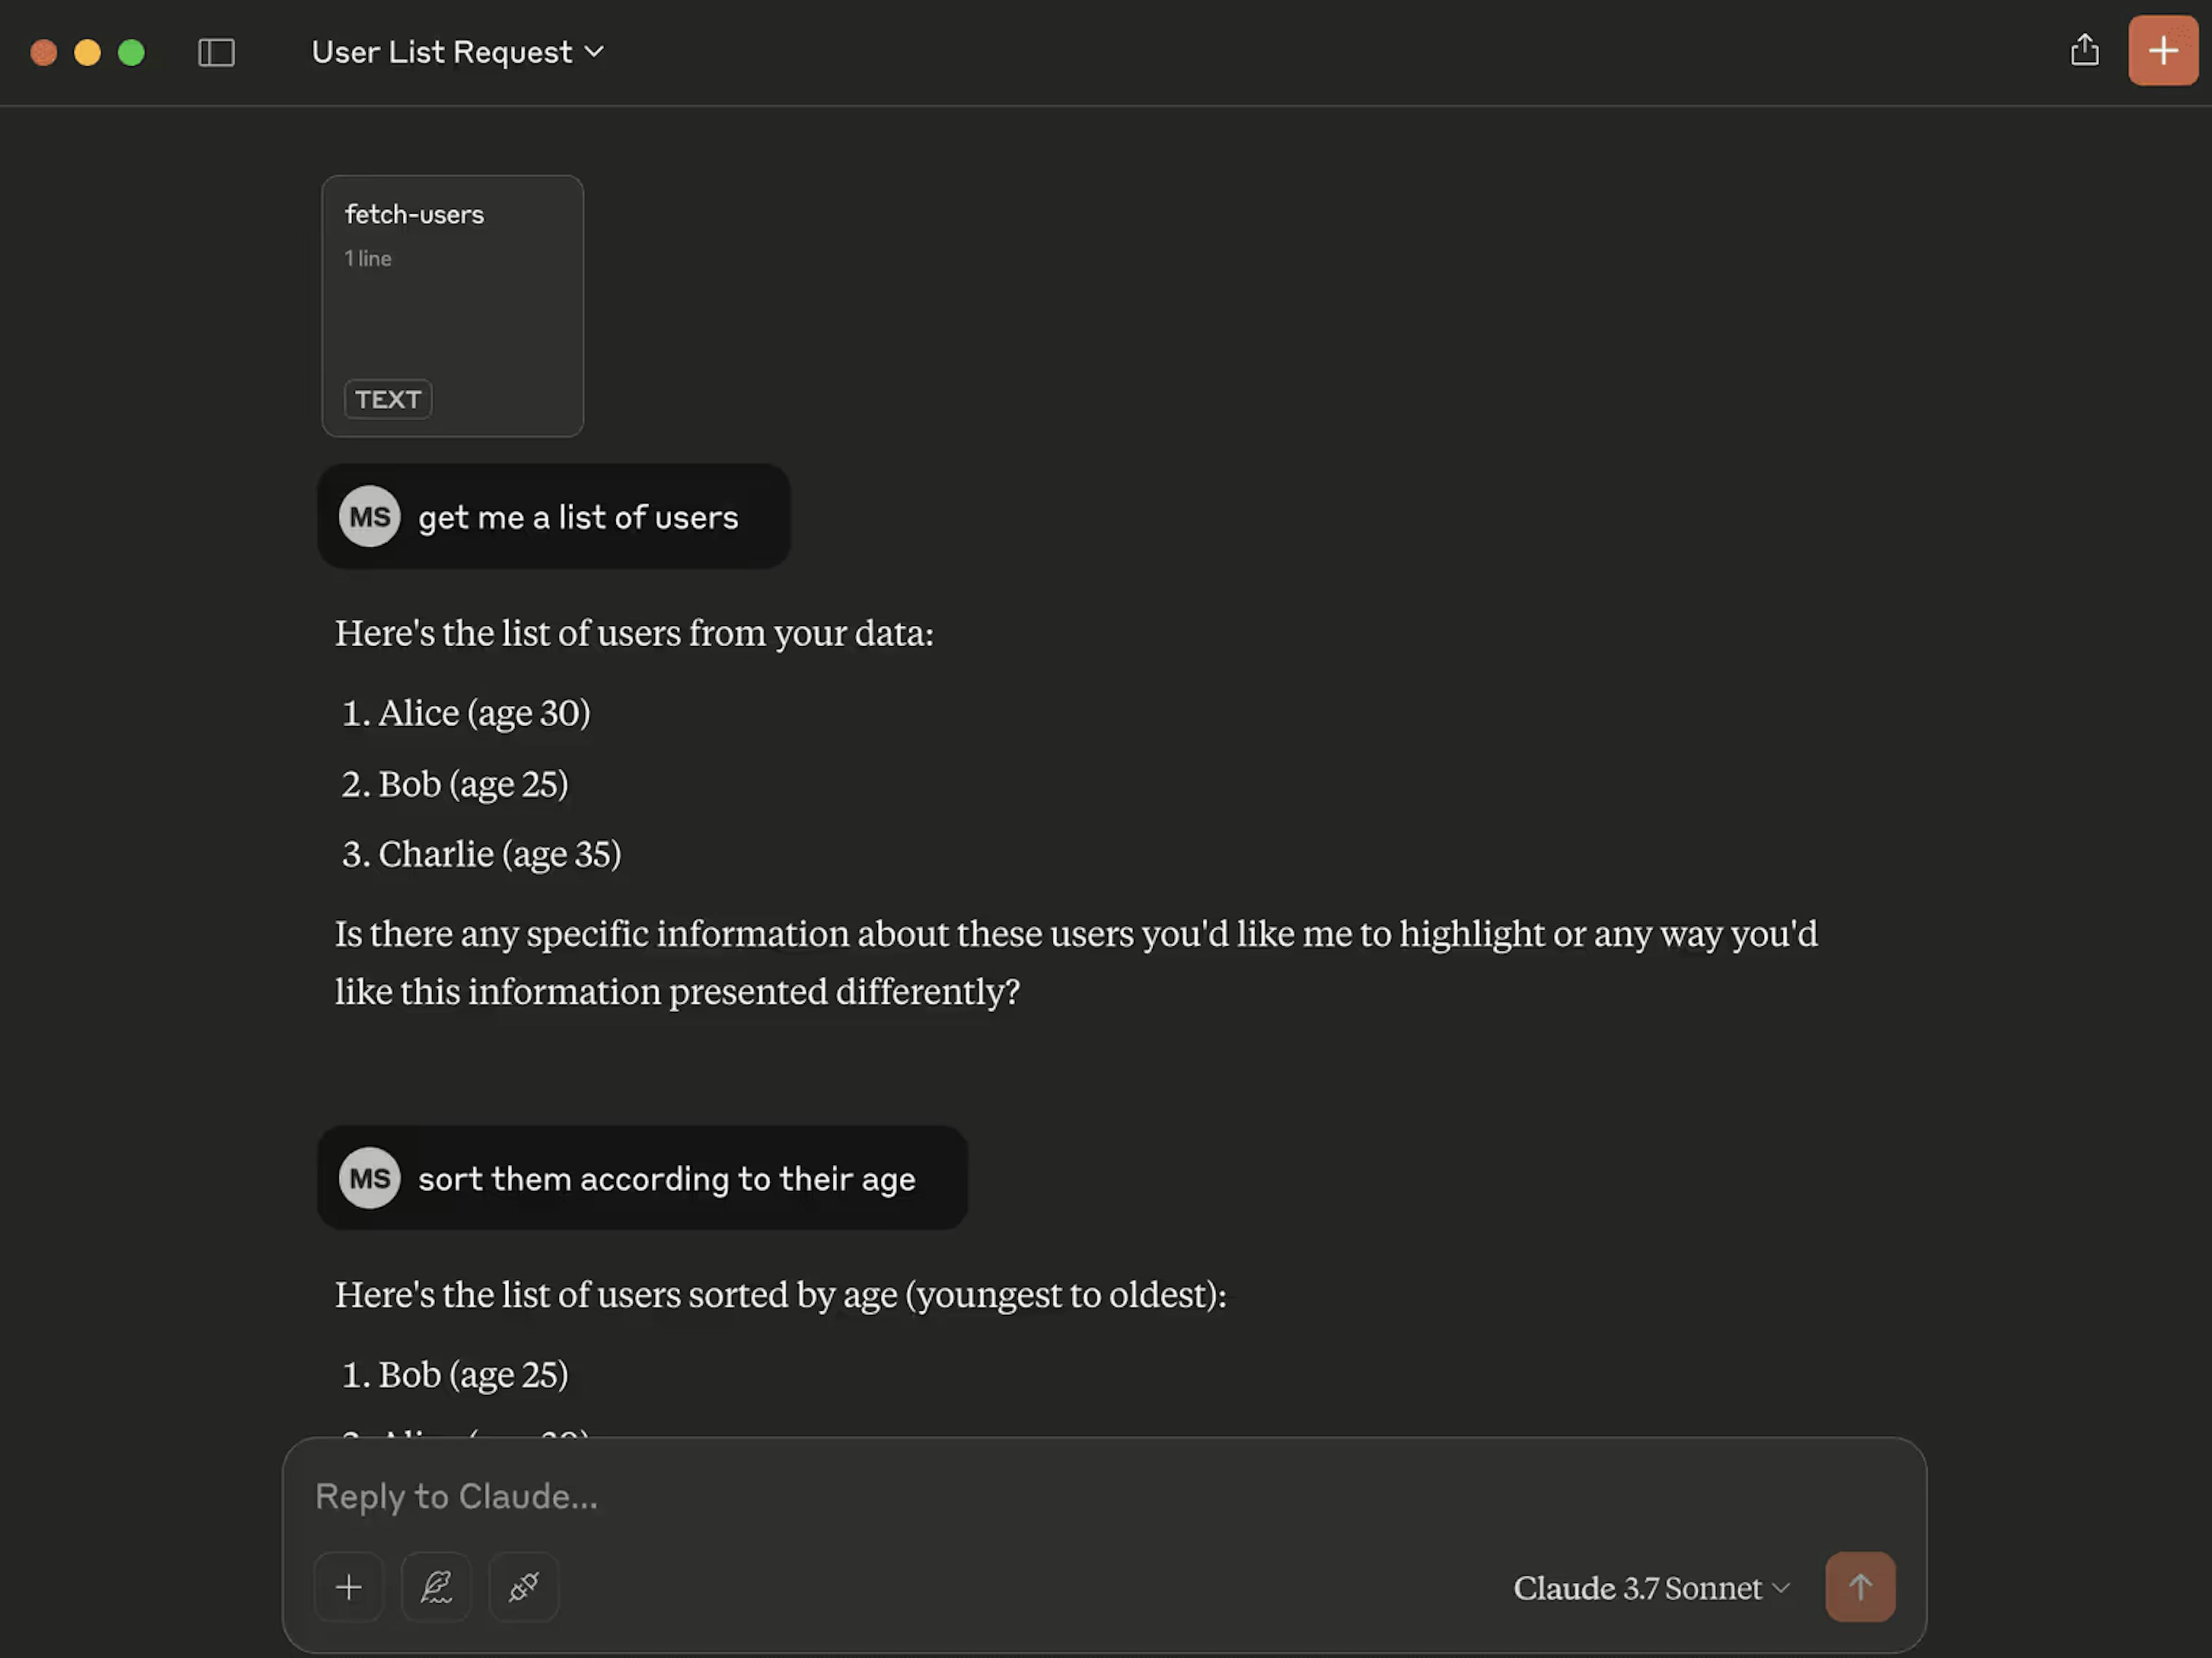The width and height of the screenshot is (2212, 1658).
Task: Open the attach menu plus in reply box
Action: coord(348,1587)
